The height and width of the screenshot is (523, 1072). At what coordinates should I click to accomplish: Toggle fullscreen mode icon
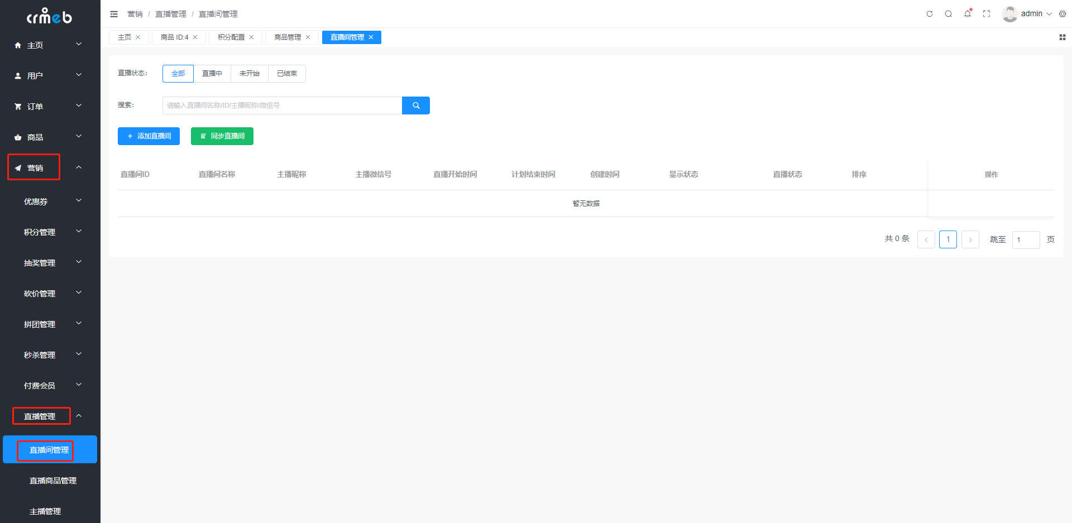(x=987, y=14)
